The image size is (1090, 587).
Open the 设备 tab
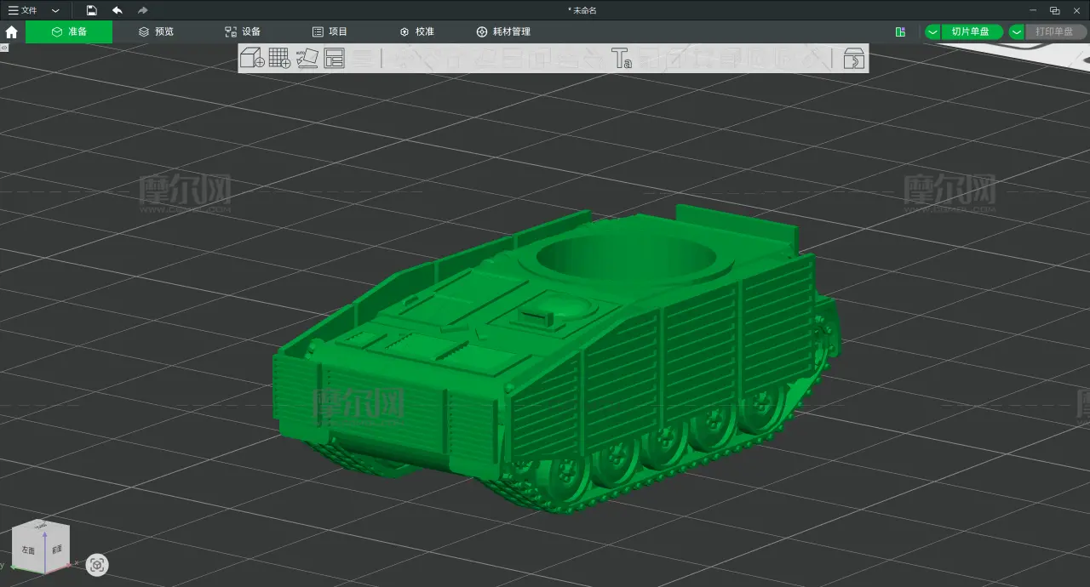(x=243, y=31)
